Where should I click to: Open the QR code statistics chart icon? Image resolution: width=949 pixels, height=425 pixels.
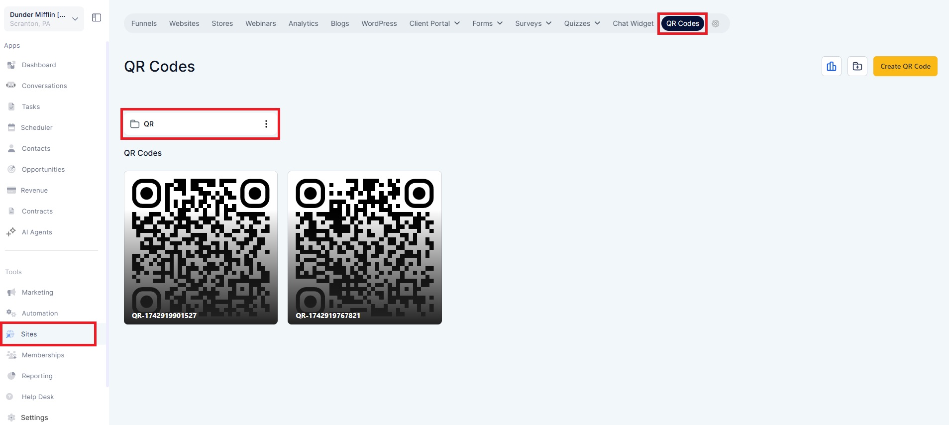click(832, 66)
